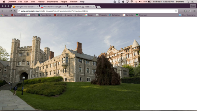Close the princeton-06.jpg tab

tap(94, 7)
